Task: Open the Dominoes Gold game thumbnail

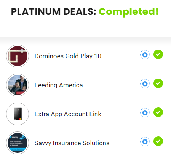Action: [x=18, y=56]
